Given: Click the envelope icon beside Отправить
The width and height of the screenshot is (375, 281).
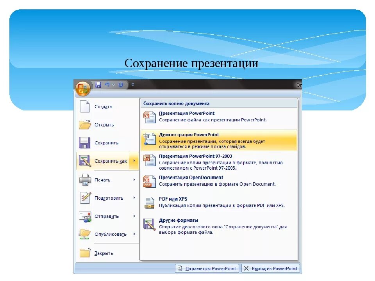Looking at the screenshot, I should pos(85,216).
